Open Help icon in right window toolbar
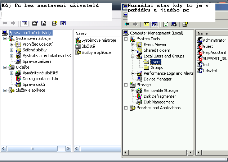Image resolution: width=228 pixels, height=162 pixels. pyautogui.click(x=185, y=24)
